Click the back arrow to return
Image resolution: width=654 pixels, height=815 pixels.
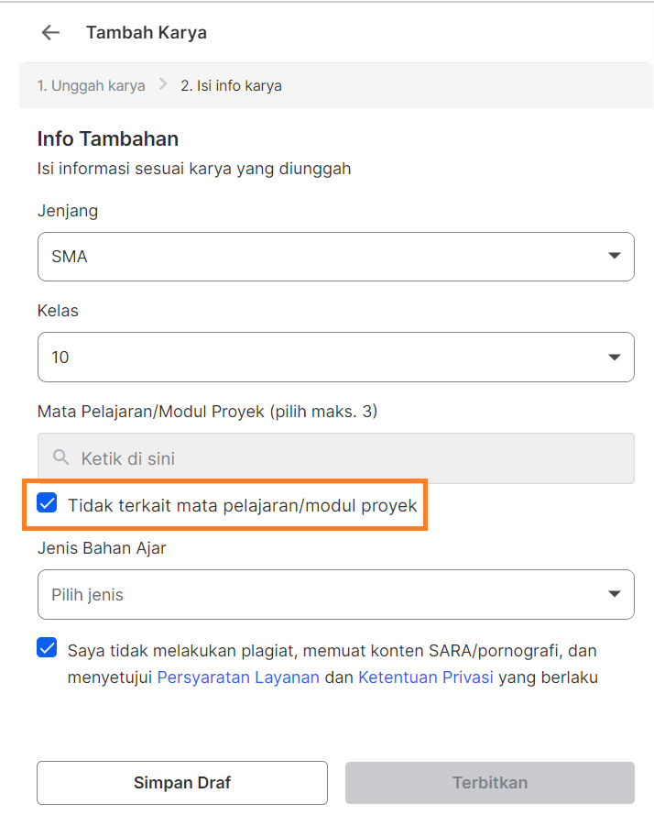50,32
